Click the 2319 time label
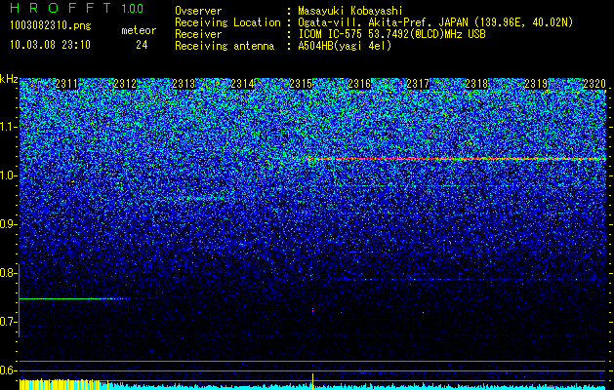 536,84
